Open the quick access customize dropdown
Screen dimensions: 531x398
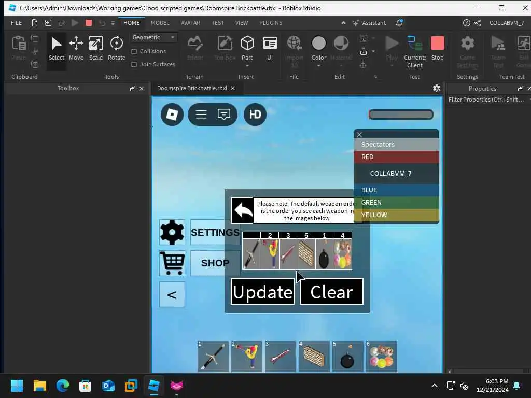tap(113, 23)
